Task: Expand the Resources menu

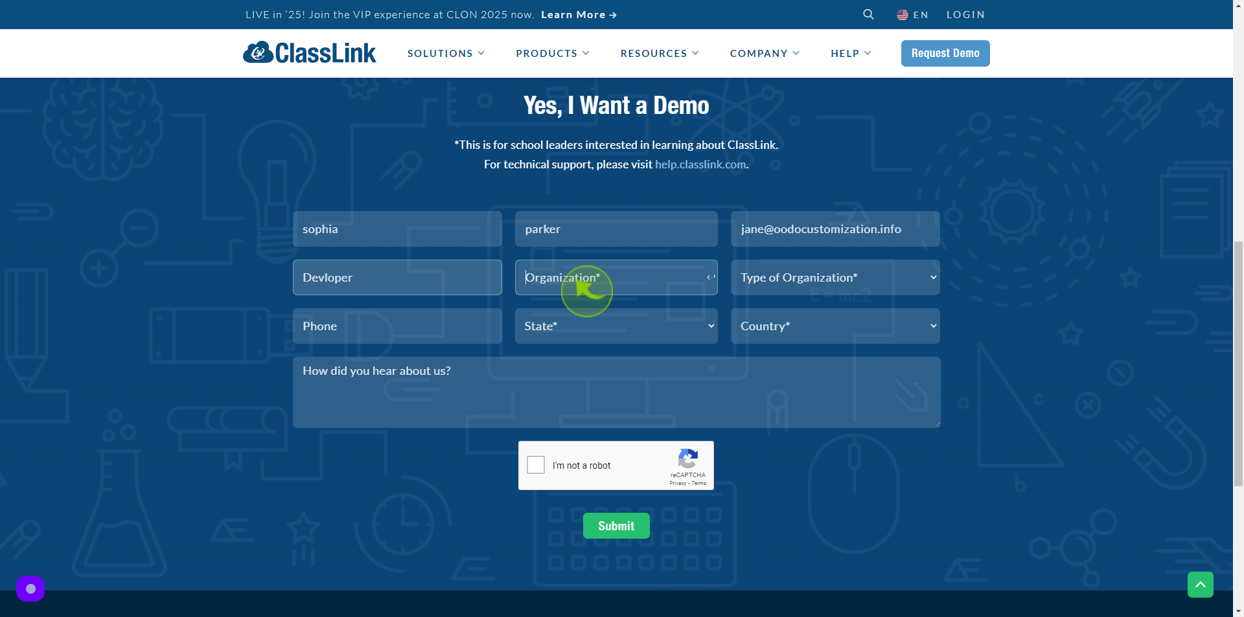Action: [660, 53]
